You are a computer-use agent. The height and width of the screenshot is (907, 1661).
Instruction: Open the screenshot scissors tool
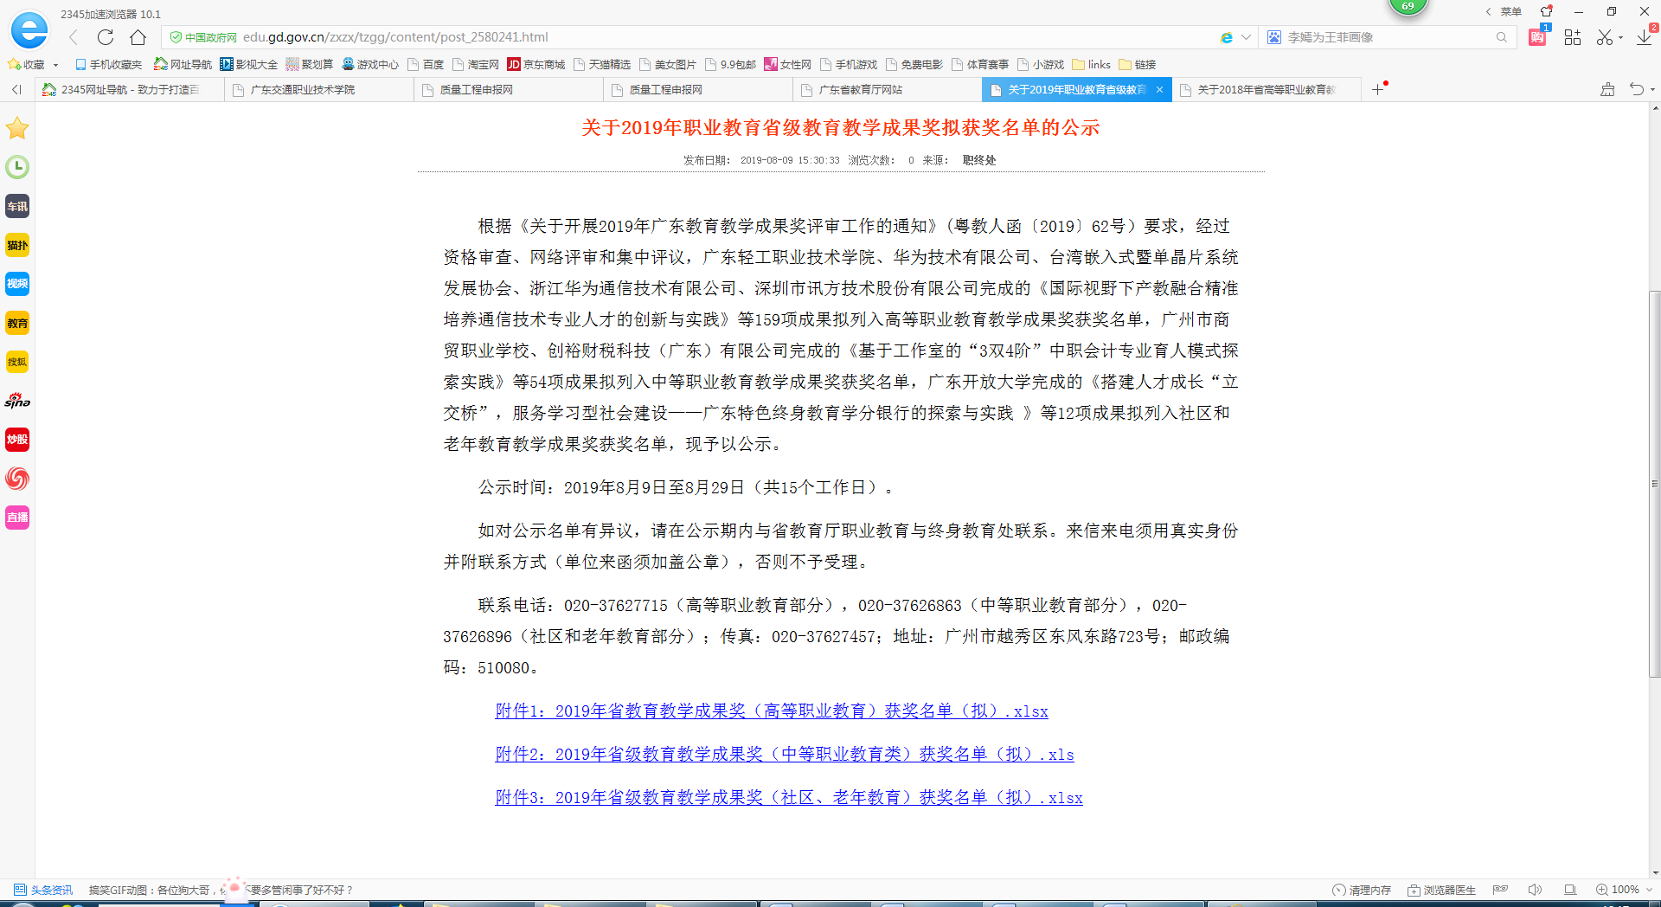1605,37
